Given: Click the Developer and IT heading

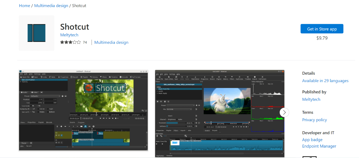Looking at the screenshot, I should [318, 133].
